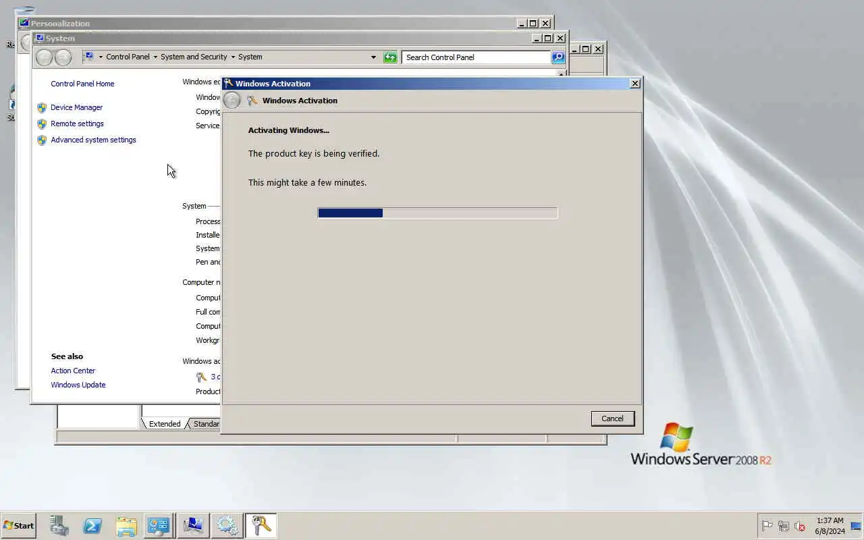Open the address bar history dropdown

373,57
